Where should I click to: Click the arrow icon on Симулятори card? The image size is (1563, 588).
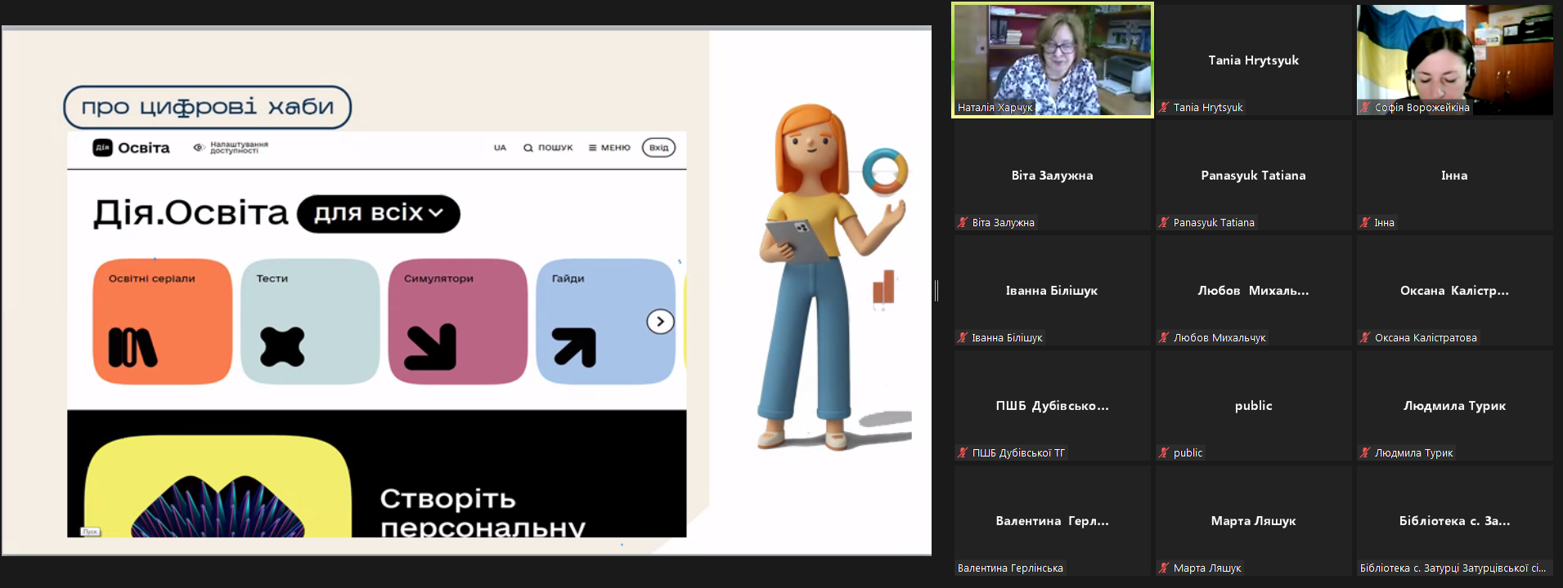[x=430, y=347]
